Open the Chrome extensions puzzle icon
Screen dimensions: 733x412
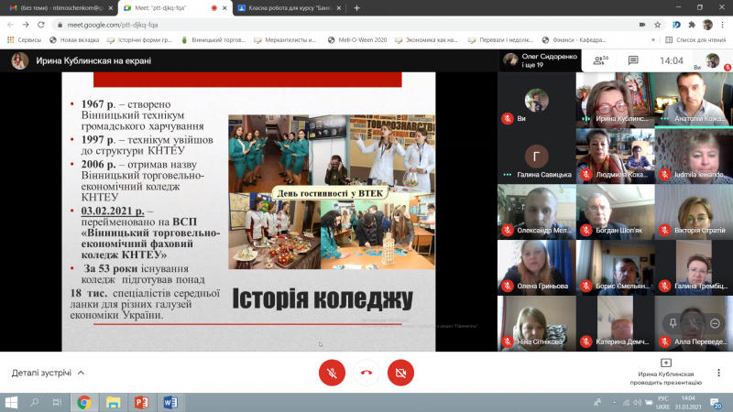point(692,25)
